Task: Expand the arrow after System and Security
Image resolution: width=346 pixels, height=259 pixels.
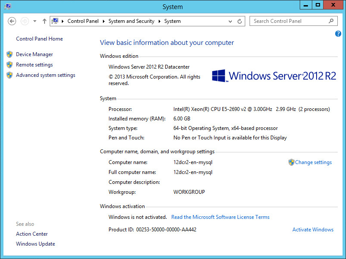Action: pyautogui.click(x=159, y=21)
